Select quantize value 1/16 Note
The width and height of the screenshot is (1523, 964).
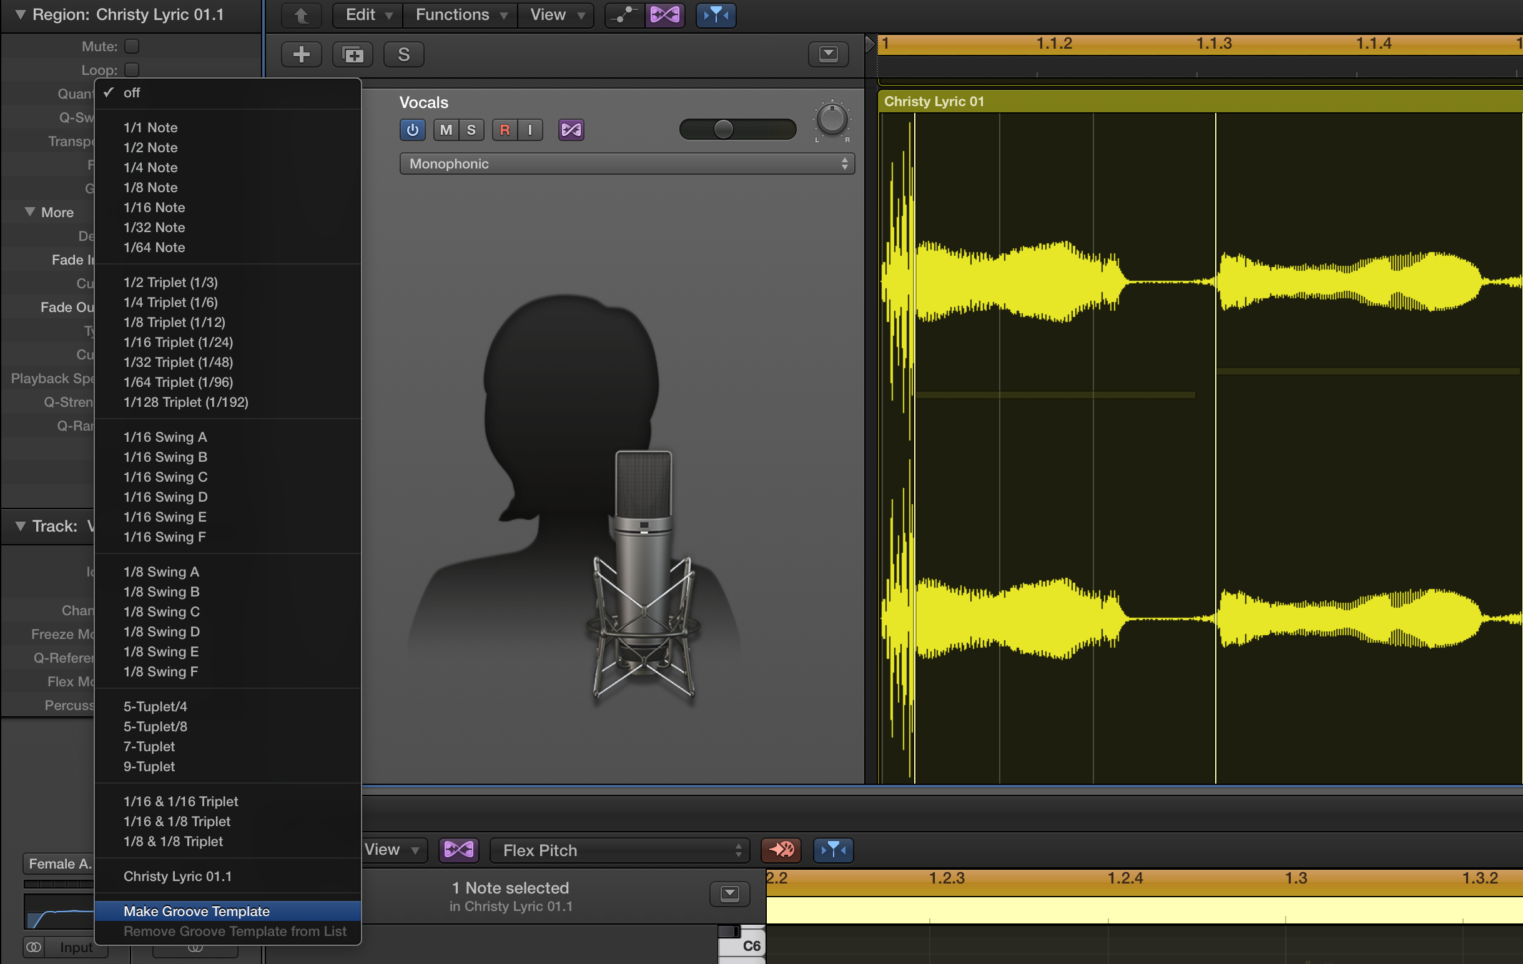[x=154, y=207]
